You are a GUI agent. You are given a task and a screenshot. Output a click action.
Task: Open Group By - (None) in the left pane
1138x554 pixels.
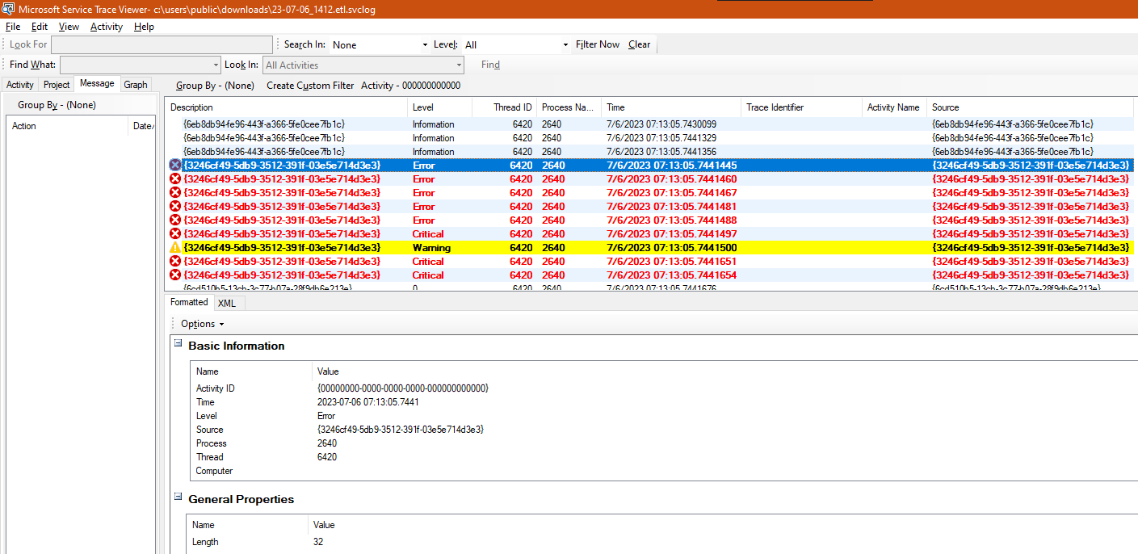(x=57, y=105)
